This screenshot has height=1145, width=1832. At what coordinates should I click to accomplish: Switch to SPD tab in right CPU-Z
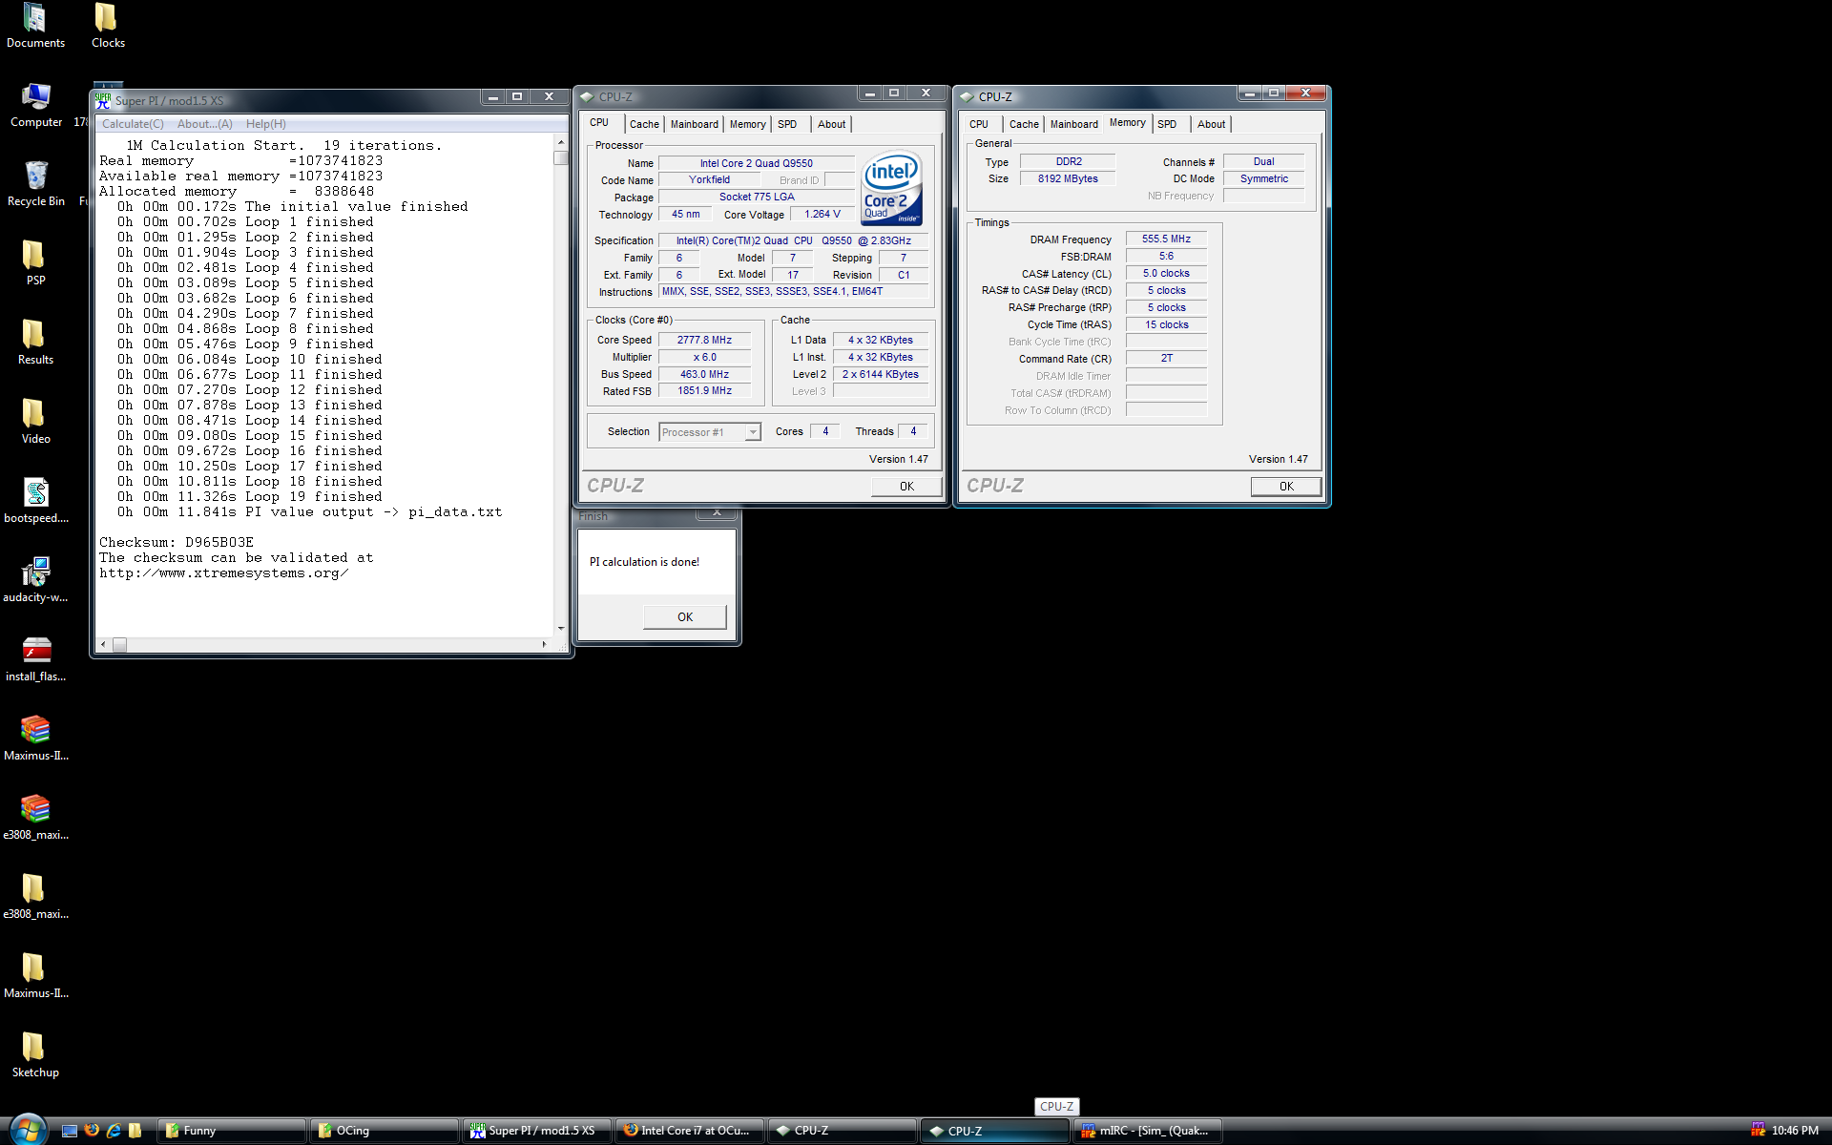1167,124
